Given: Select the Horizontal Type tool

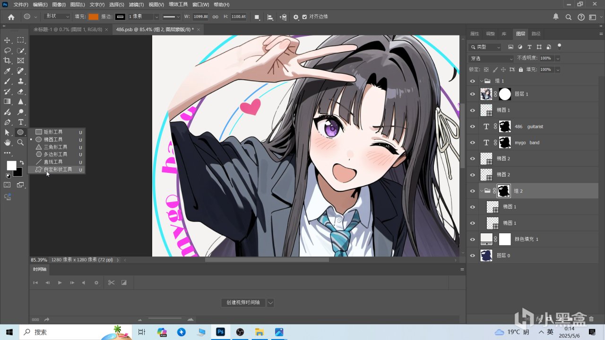Looking at the screenshot, I should point(21,122).
